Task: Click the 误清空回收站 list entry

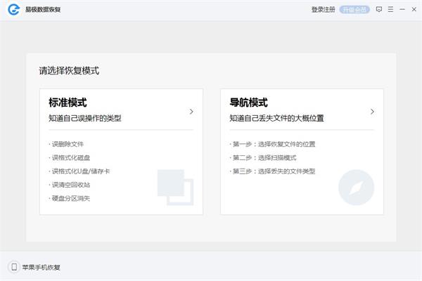Action: tap(70, 185)
